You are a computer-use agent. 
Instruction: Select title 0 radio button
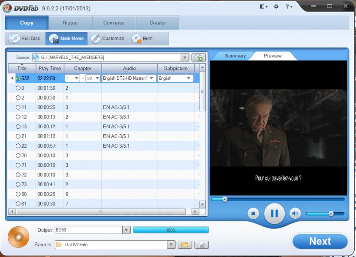pyautogui.click(x=18, y=88)
